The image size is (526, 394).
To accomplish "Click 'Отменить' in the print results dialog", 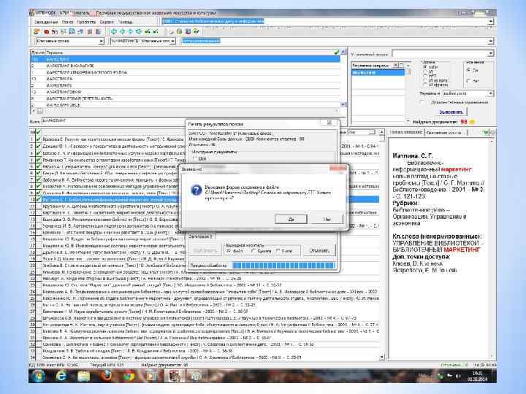I will tap(319, 250).
